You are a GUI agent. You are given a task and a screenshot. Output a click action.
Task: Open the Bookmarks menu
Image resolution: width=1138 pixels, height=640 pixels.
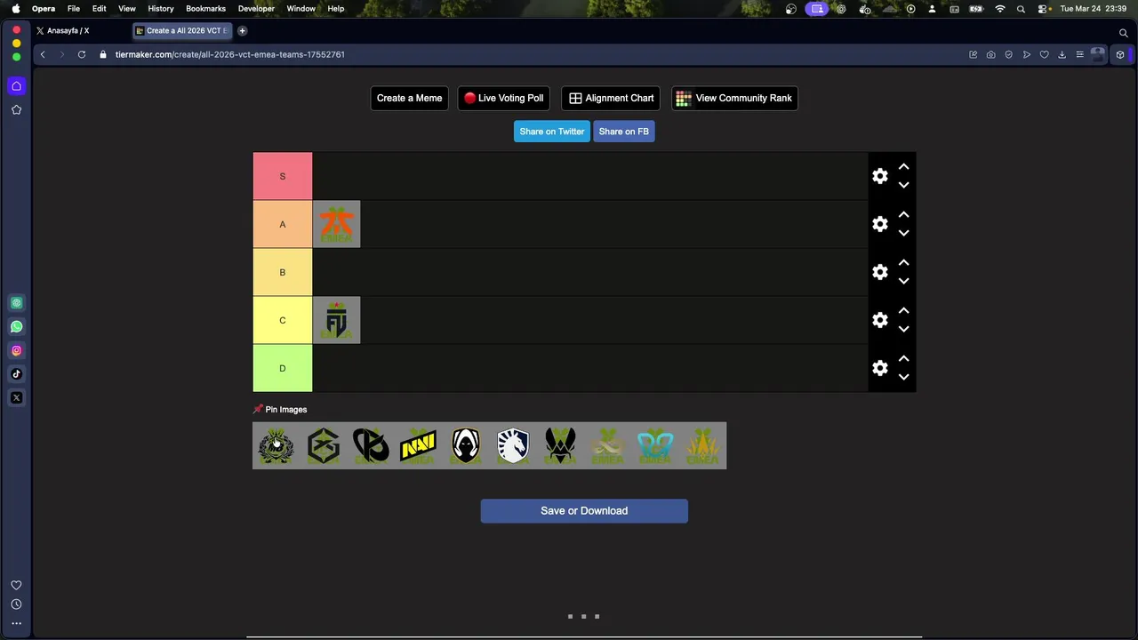tap(205, 8)
